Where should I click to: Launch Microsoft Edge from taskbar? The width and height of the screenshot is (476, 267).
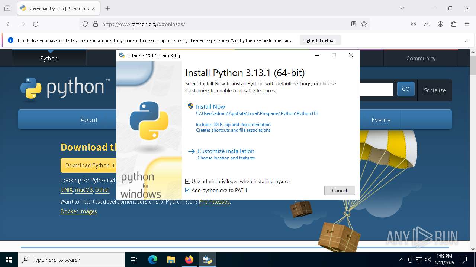[x=153, y=260]
